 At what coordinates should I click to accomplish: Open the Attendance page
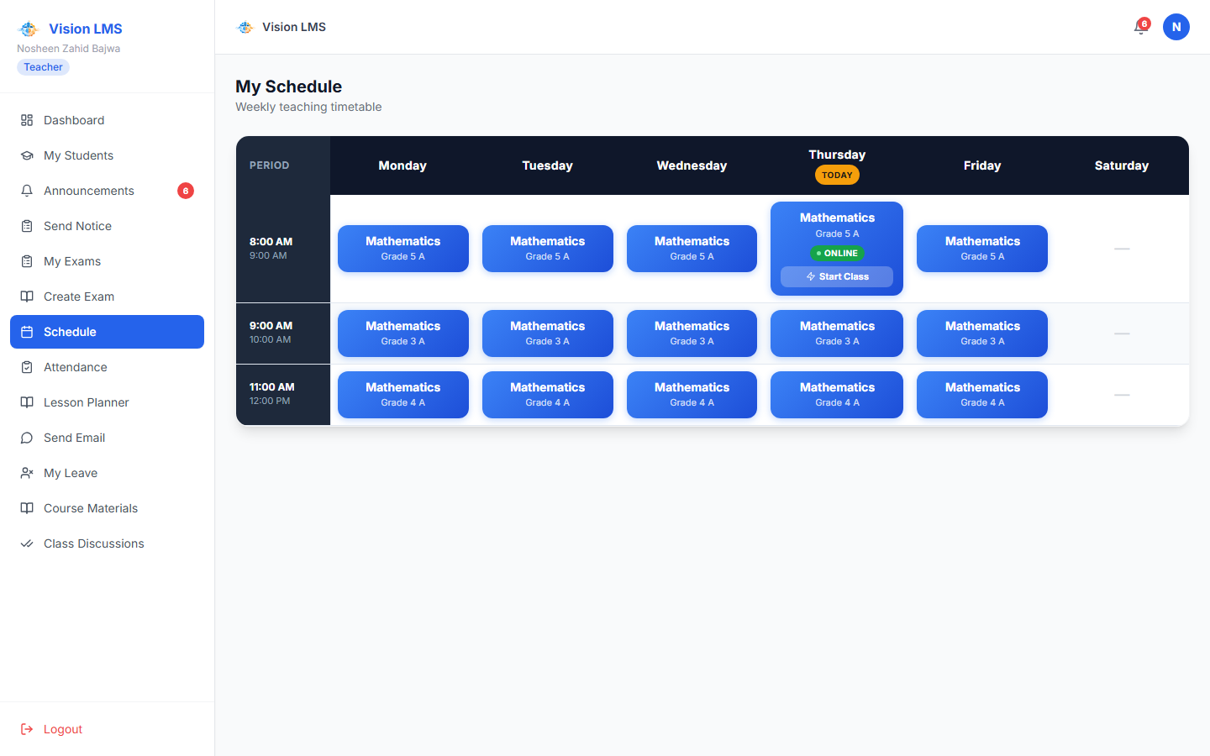click(x=107, y=367)
